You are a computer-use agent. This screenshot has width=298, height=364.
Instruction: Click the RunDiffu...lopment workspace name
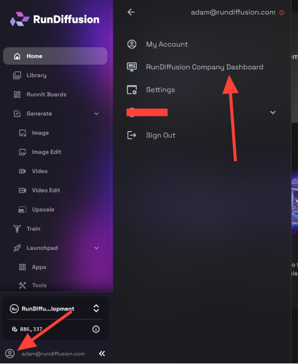point(48,309)
